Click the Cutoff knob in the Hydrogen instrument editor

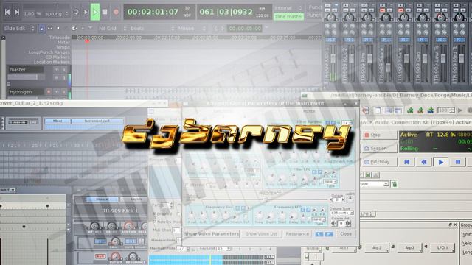click(x=116, y=257)
